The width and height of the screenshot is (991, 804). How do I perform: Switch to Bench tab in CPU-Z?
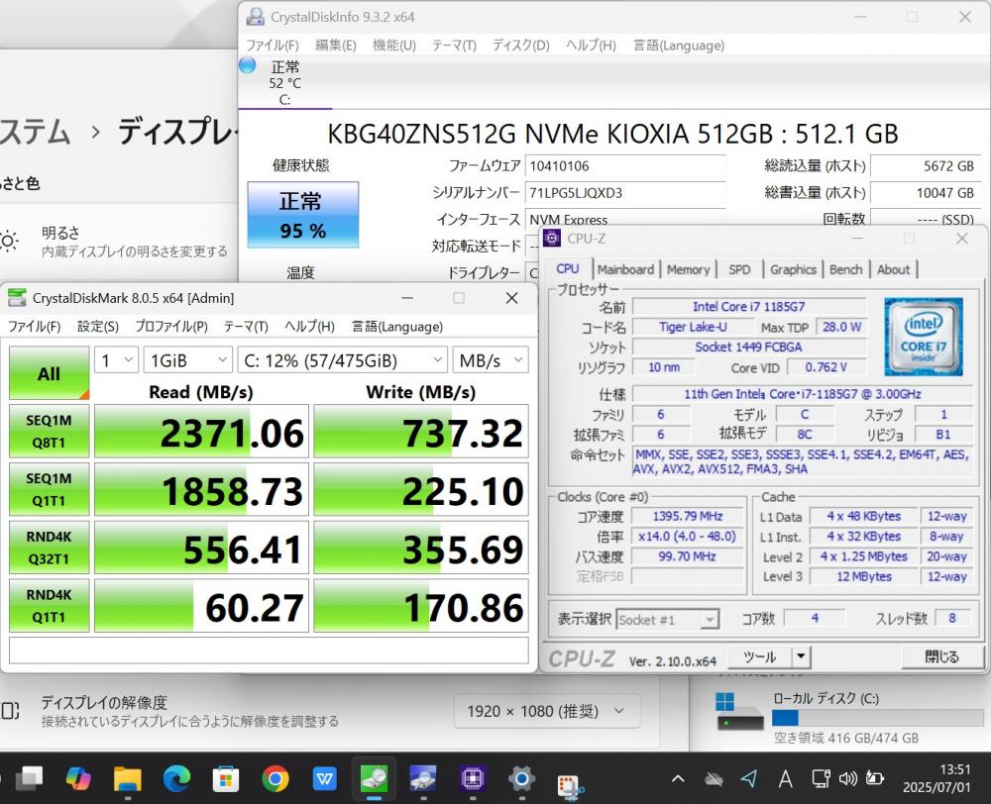pos(845,269)
